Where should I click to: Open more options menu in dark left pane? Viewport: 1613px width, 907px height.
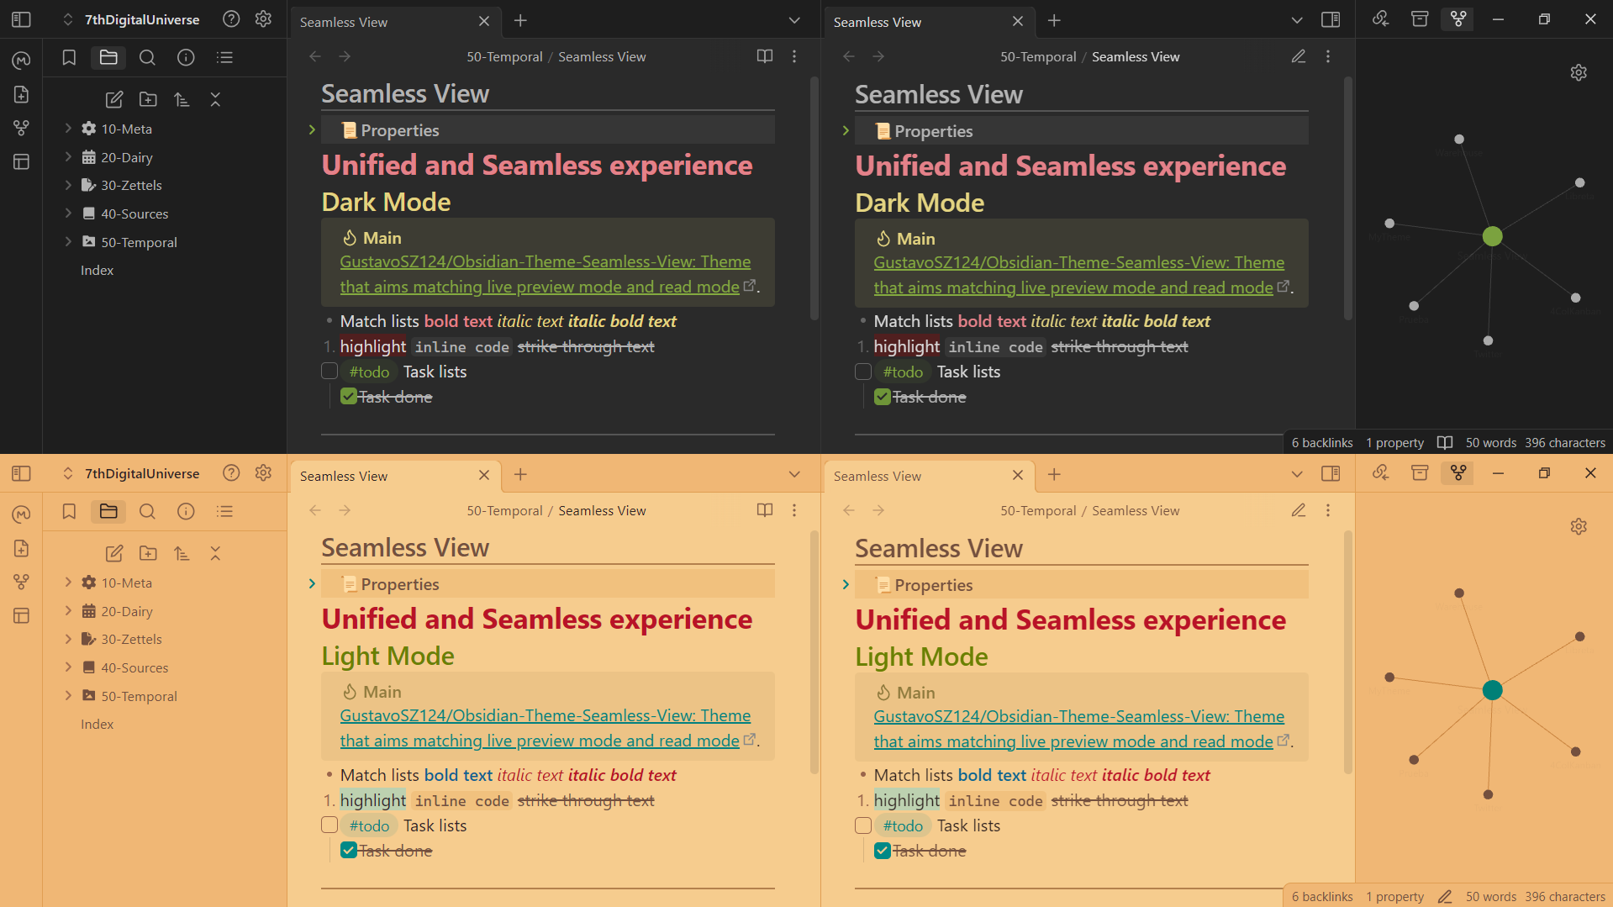pos(794,56)
